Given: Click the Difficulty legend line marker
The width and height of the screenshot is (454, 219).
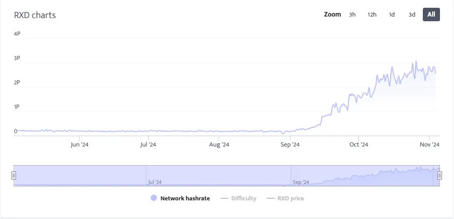Looking at the screenshot, I should (224, 198).
